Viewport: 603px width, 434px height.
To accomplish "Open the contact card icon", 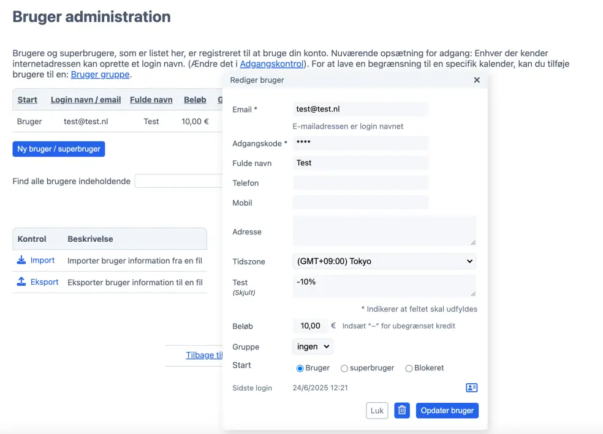I will click(x=471, y=387).
